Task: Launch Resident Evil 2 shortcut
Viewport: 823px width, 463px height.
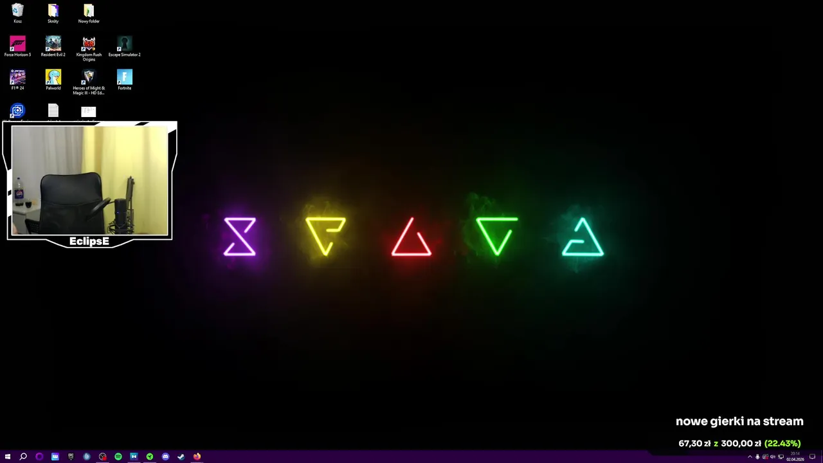Action: tap(53, 47)
